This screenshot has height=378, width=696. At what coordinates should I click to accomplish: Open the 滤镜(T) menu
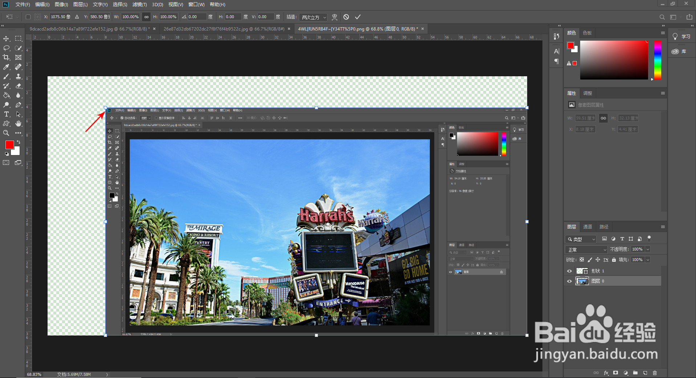click(x=139, y=4)
